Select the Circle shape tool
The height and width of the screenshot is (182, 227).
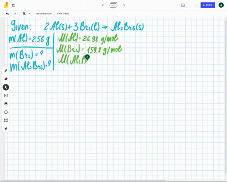6,112
